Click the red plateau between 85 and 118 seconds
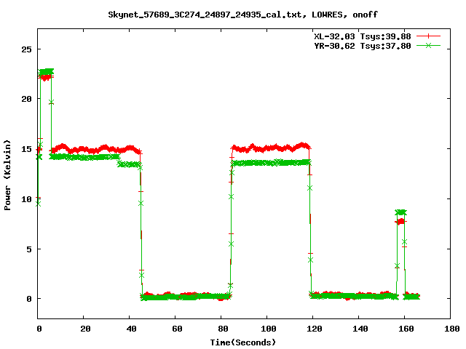The height and width of the screenshot is (349, 466). [x=271, y=147]
